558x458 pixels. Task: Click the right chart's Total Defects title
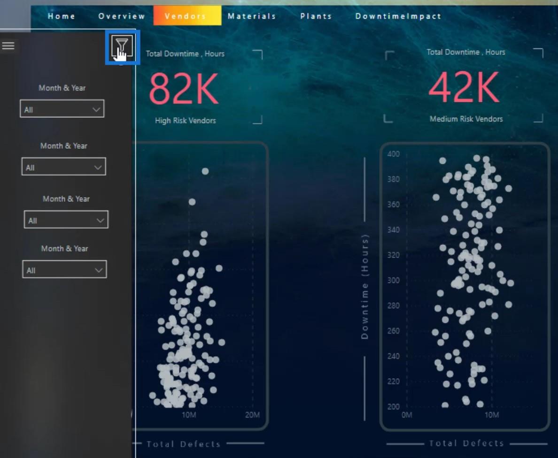[466, 443]
